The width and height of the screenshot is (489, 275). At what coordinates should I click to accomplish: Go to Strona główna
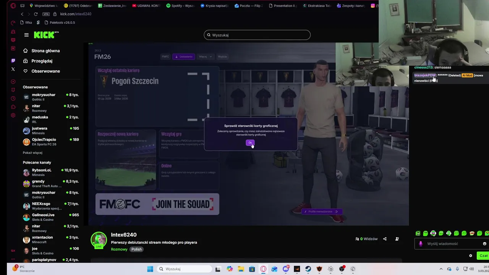(45, 51)
